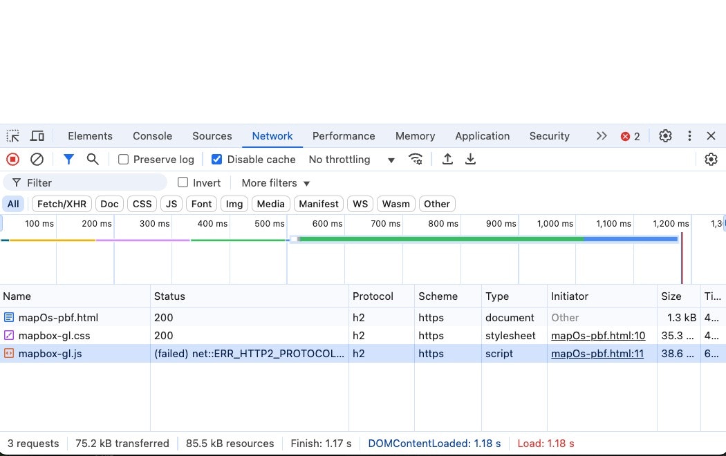Filter requests by CSS type

[142, 204]
